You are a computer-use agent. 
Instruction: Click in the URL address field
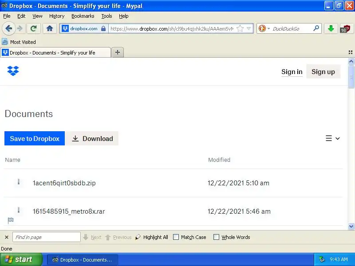click(x=172, y=28)
